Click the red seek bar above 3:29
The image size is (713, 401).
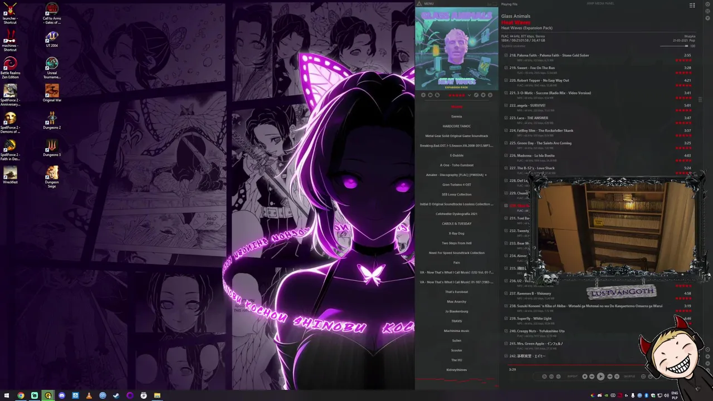click(577, 365)
